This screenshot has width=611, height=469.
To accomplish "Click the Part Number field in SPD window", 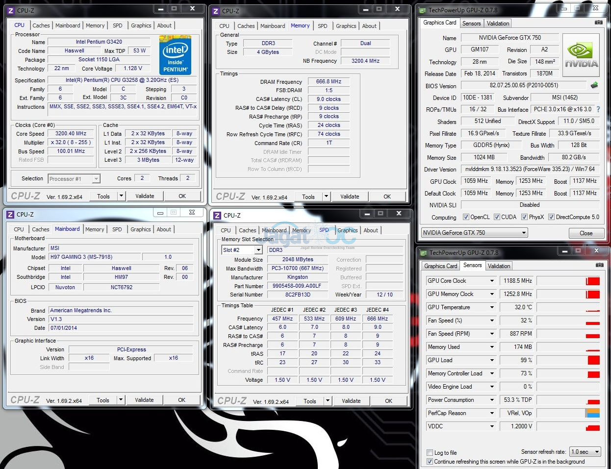I will click(297, 286).
